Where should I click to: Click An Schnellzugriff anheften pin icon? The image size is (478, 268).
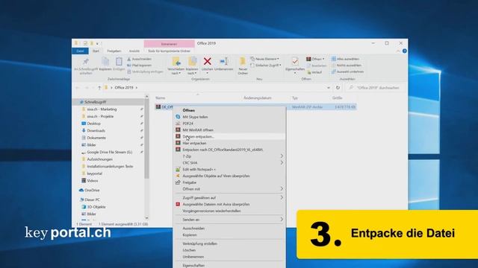[86, 62]
